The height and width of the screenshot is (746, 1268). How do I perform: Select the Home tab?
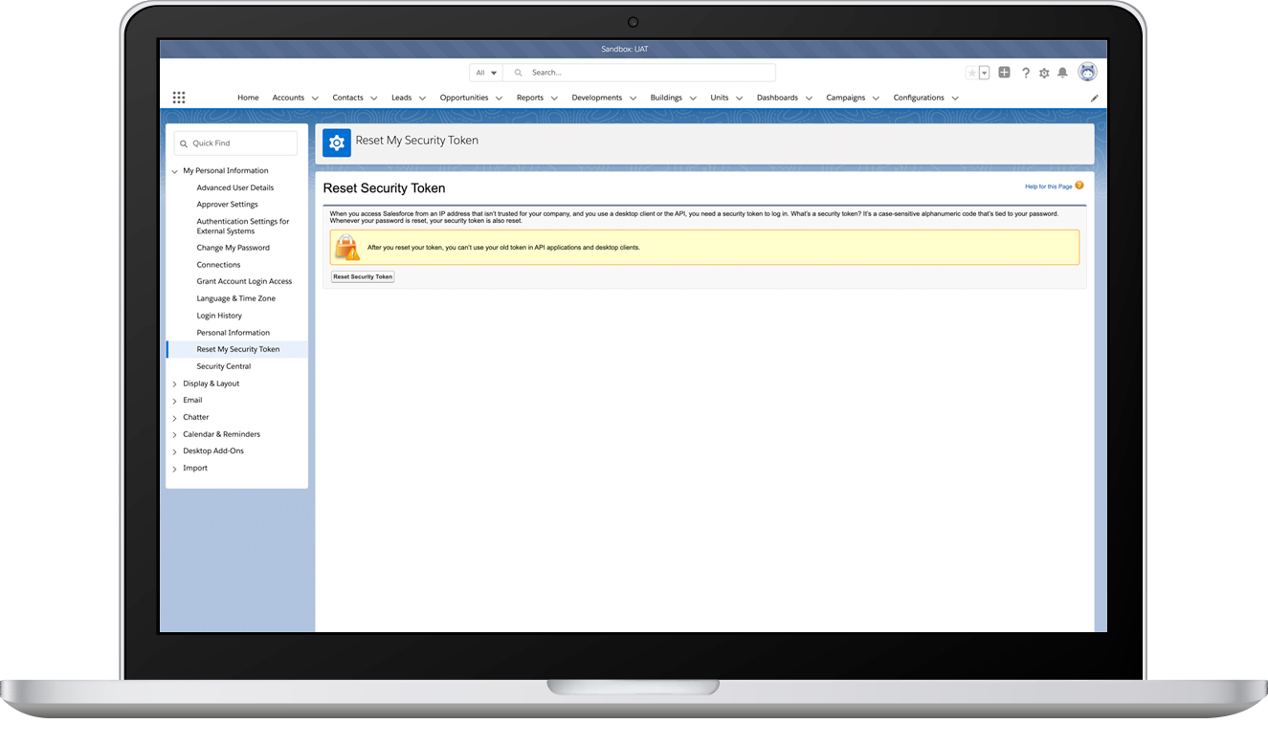click(248, 97)
